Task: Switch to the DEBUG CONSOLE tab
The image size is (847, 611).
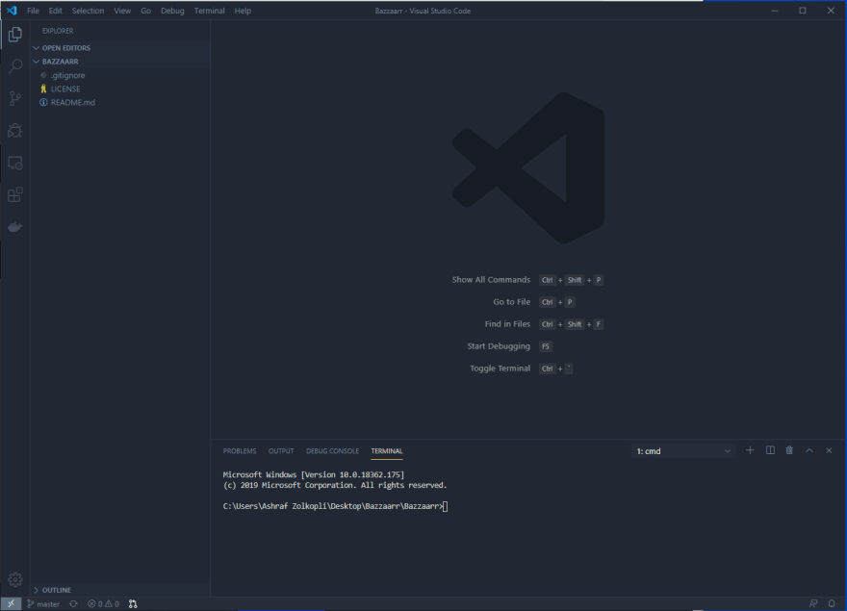Action: tap(332, 451)
